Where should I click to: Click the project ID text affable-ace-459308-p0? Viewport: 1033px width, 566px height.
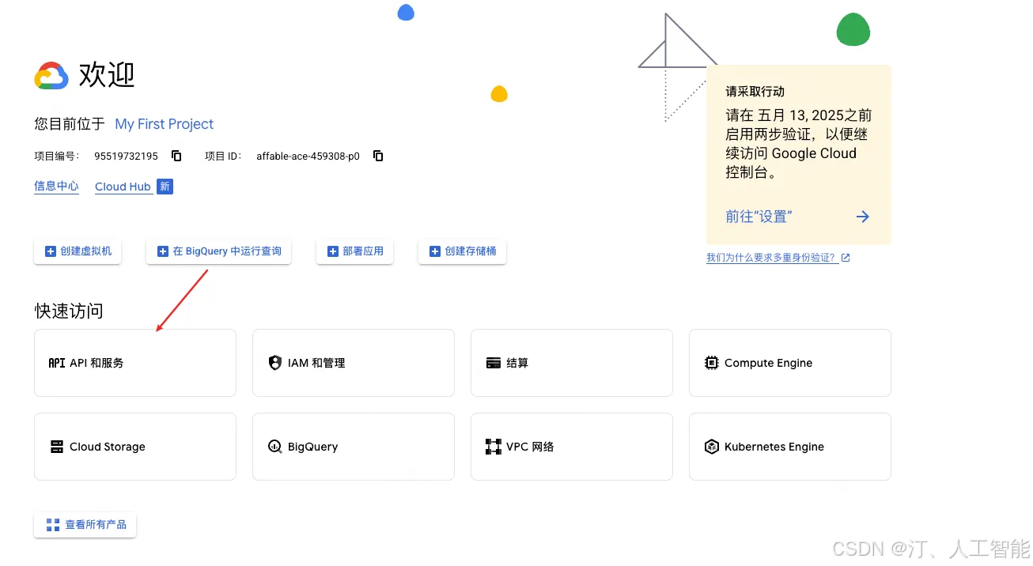[308, 157]
